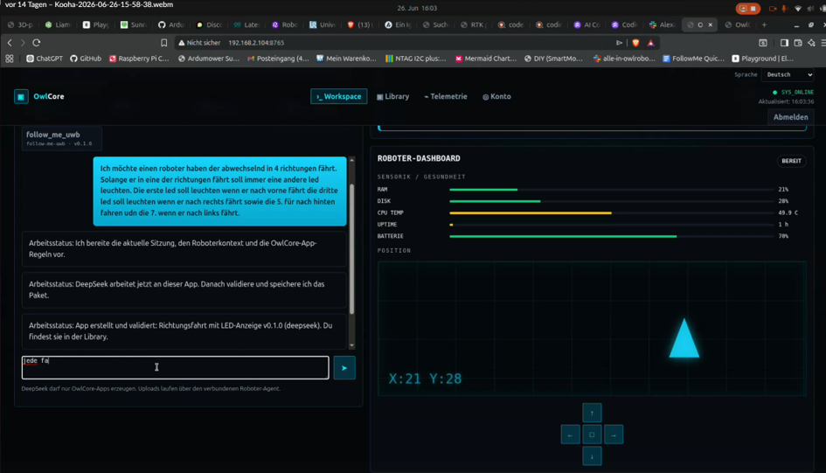
Task: Open the Mermaid Chart bookmark
Action: point(486,59)
